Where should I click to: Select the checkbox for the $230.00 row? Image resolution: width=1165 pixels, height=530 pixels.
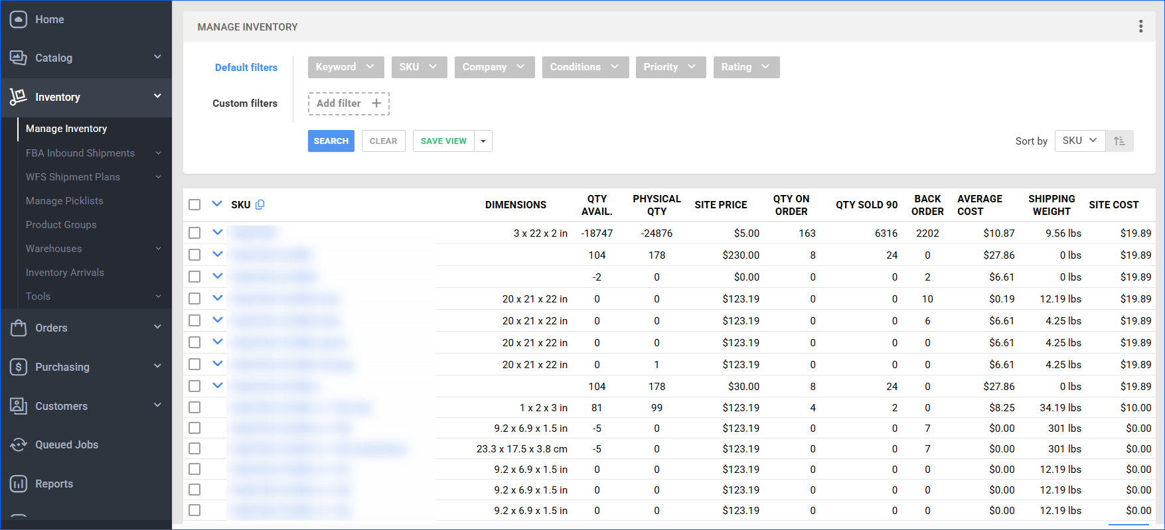[x=194, y=255]
